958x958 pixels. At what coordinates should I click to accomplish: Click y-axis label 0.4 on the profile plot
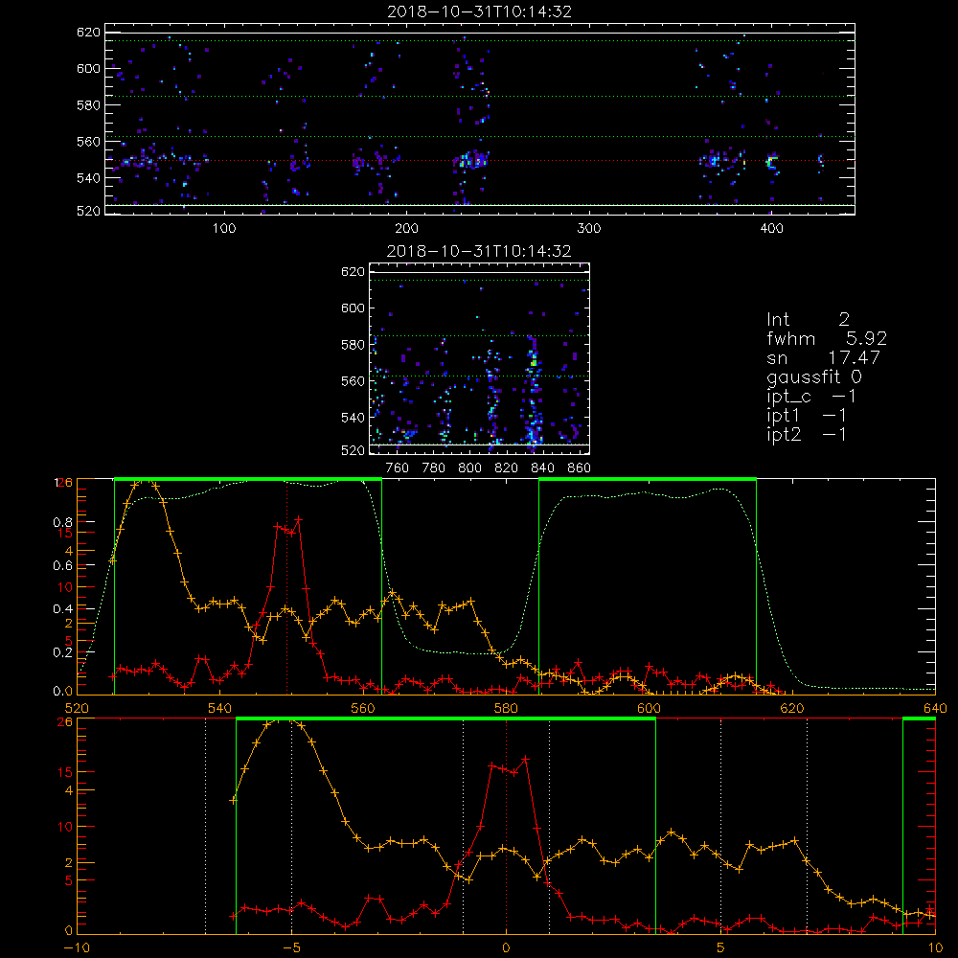pyautogui.click(x=63, y=608)
